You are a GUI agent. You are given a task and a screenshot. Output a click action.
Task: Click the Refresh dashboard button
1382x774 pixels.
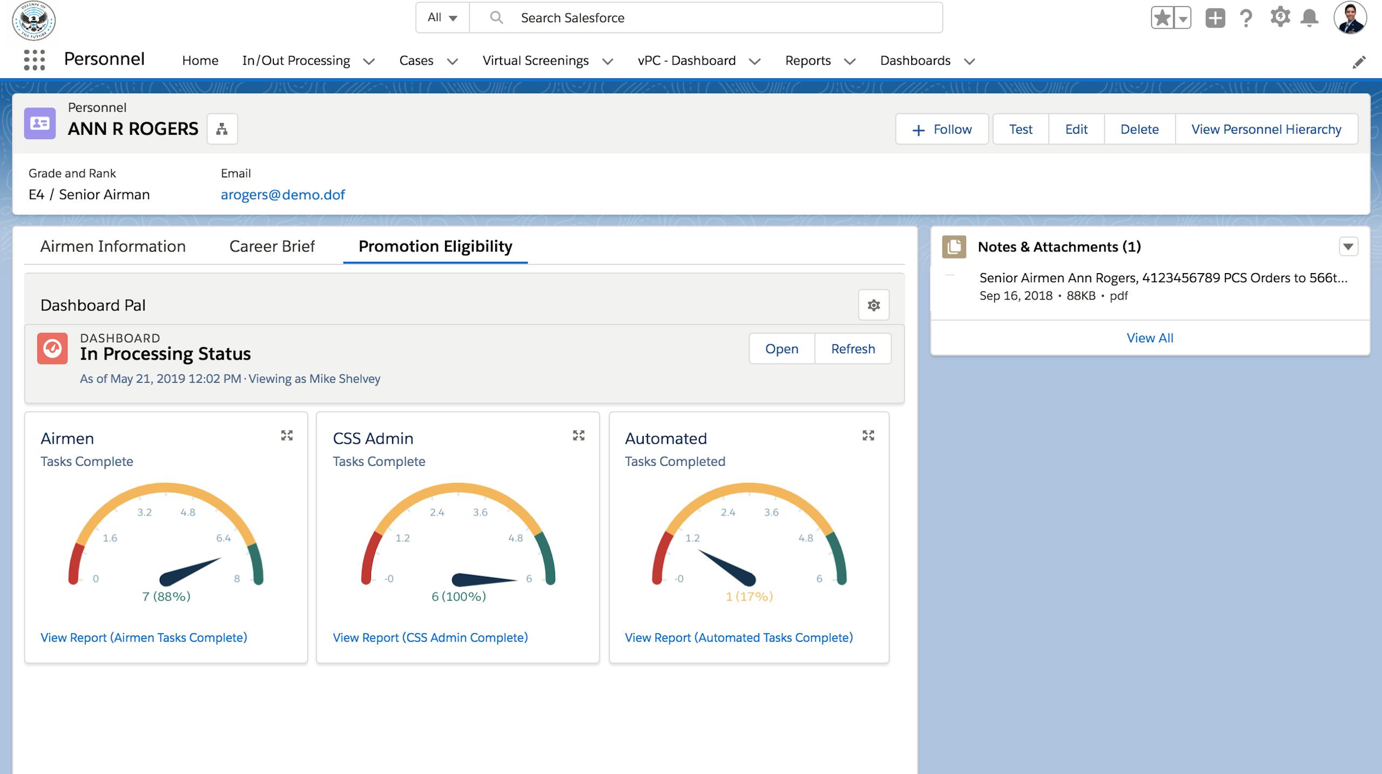click(852, 349)
